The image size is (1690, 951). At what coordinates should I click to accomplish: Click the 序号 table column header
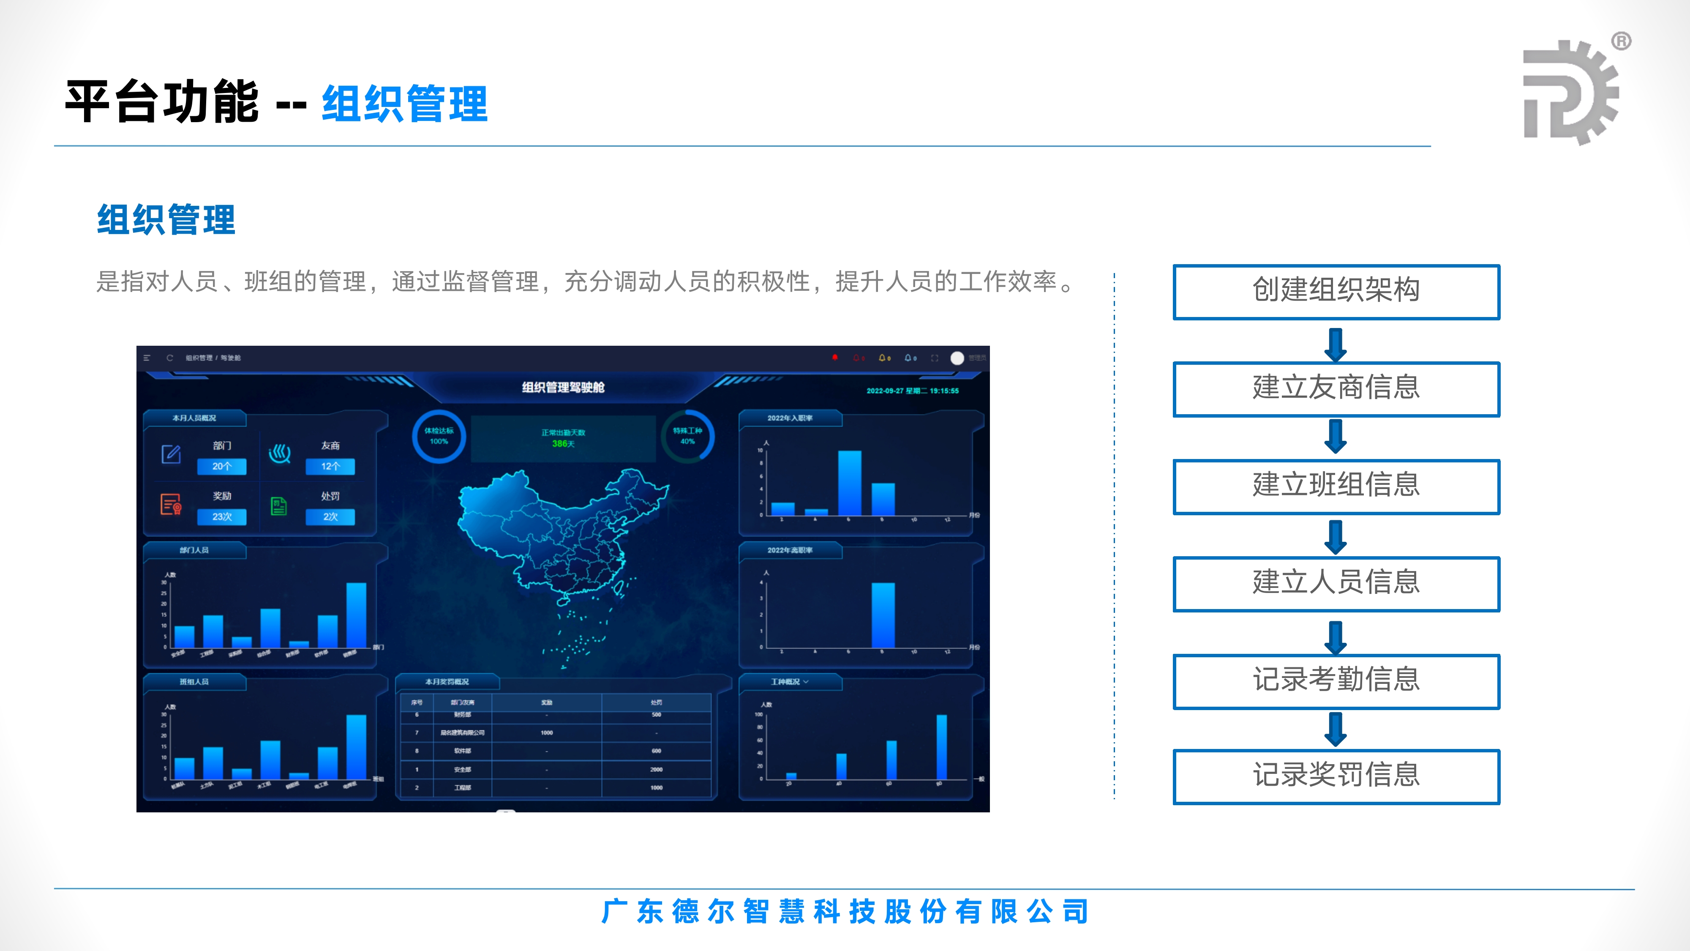pyautogui.click(x=417, y=702)
